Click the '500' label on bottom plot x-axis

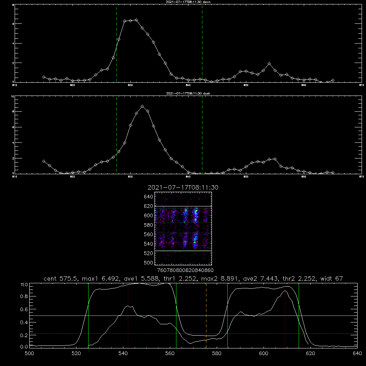pos(29,354)
